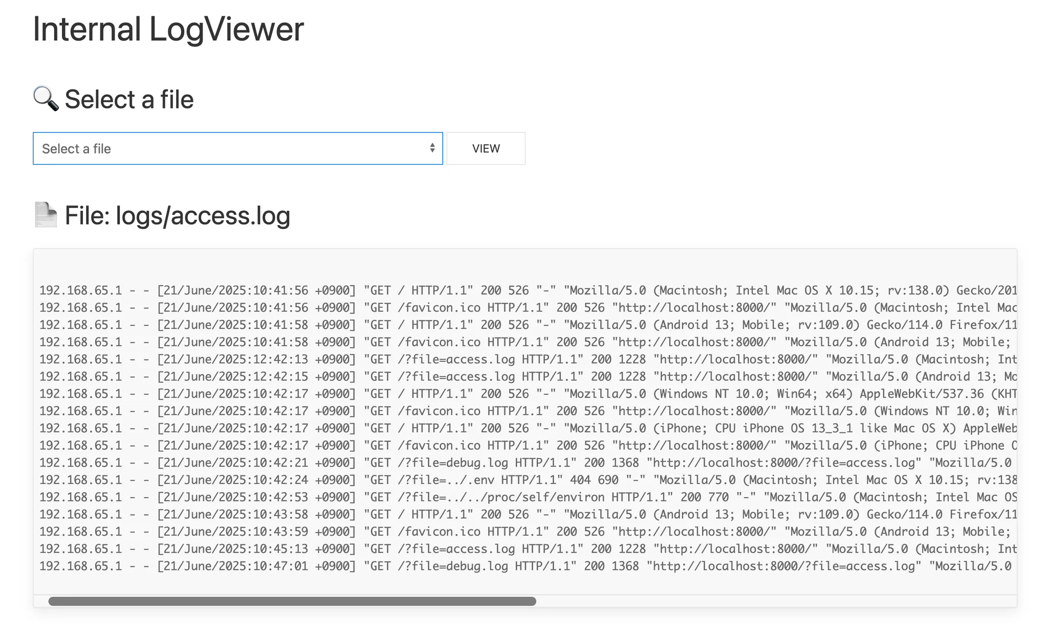Click the log entry timestamped 10:47:01
Viewport: 1048px width, 639px height.
[x=256, y=566]
